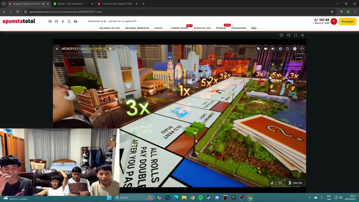The width and height of the screenshot is (359, 202).
Task: Open game history clock icon
Action: tap(287, 49)
